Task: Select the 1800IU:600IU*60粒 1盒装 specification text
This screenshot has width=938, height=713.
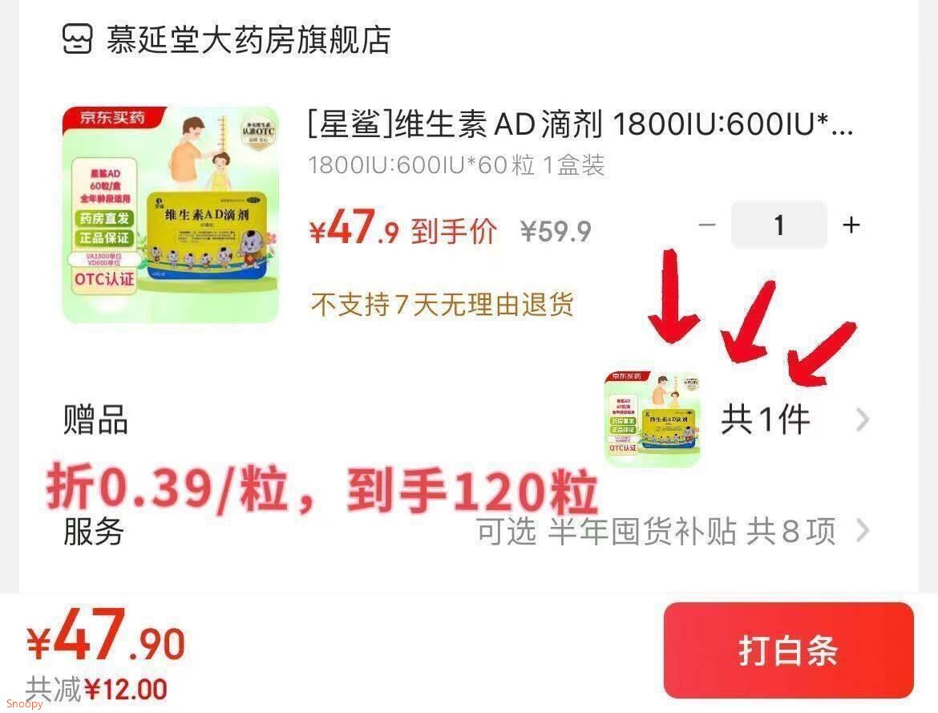Action: 456,164
